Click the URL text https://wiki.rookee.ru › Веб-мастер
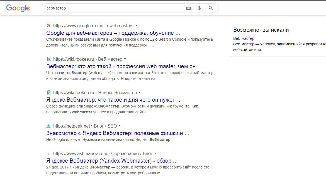 point(88,59)
